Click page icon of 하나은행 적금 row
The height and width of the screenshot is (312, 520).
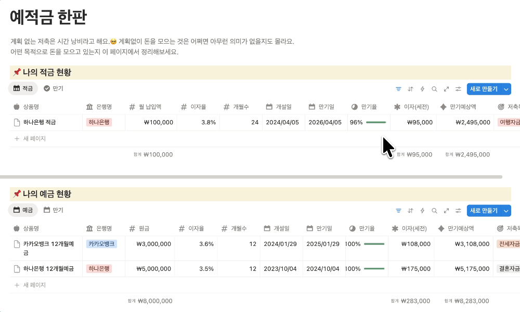pyautogui.click(x=17, y=123)
